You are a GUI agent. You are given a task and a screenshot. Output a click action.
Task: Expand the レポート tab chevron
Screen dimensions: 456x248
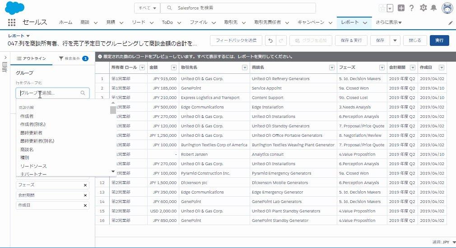[x=365, y=23]
